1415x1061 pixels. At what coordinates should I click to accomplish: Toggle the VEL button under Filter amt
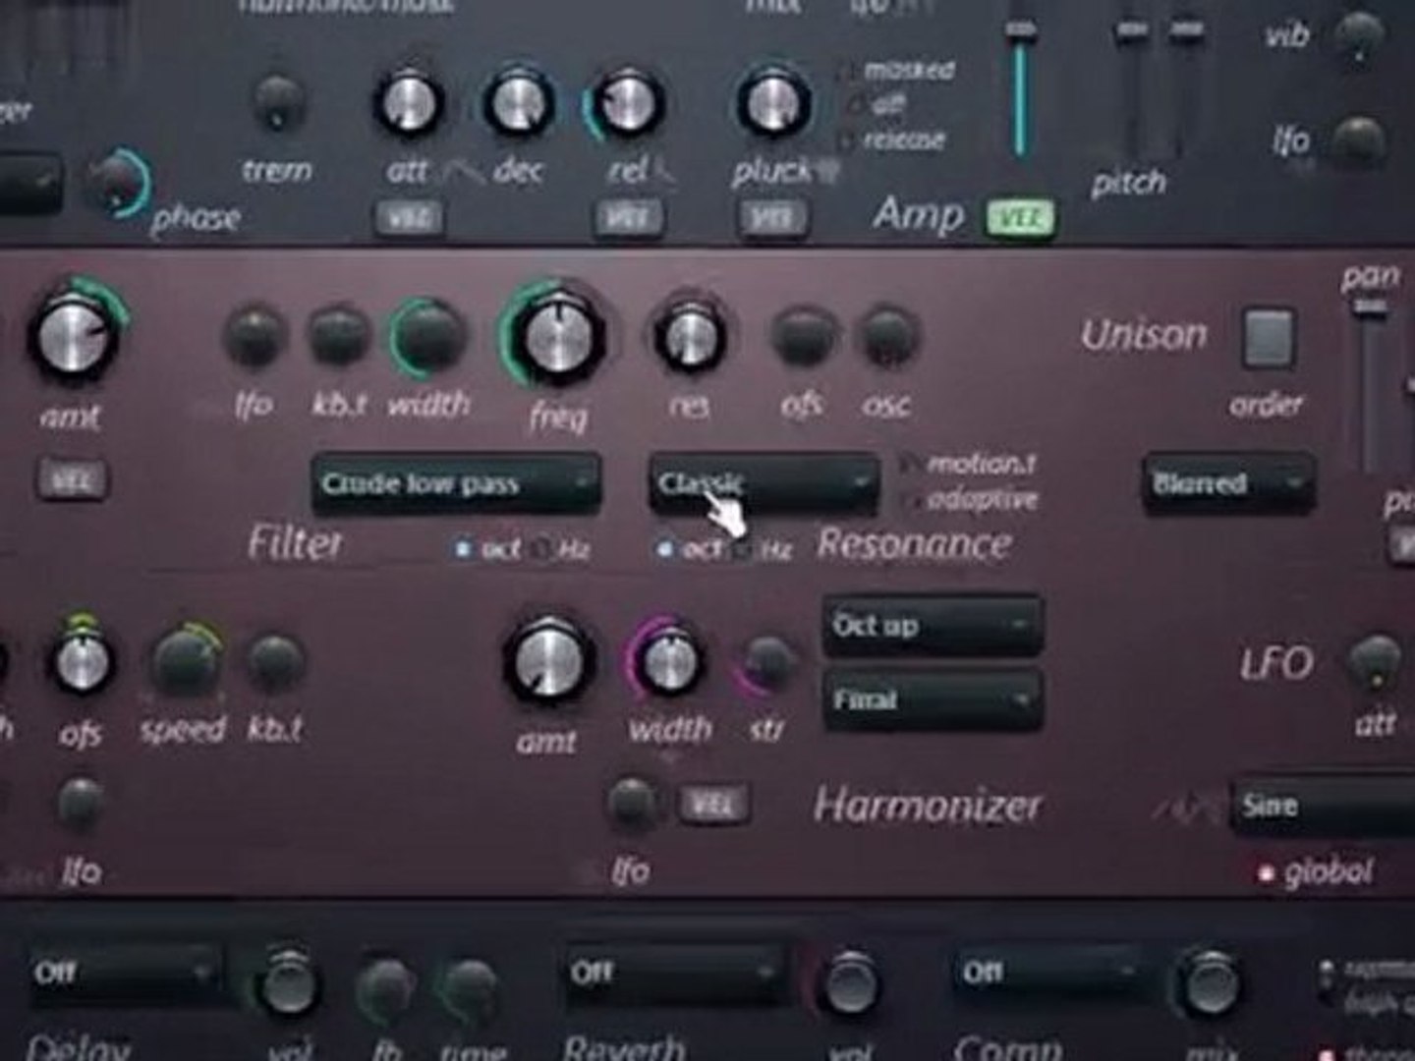[73, 479]
